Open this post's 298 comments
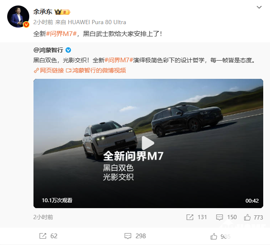 click(x=135, y=236)
